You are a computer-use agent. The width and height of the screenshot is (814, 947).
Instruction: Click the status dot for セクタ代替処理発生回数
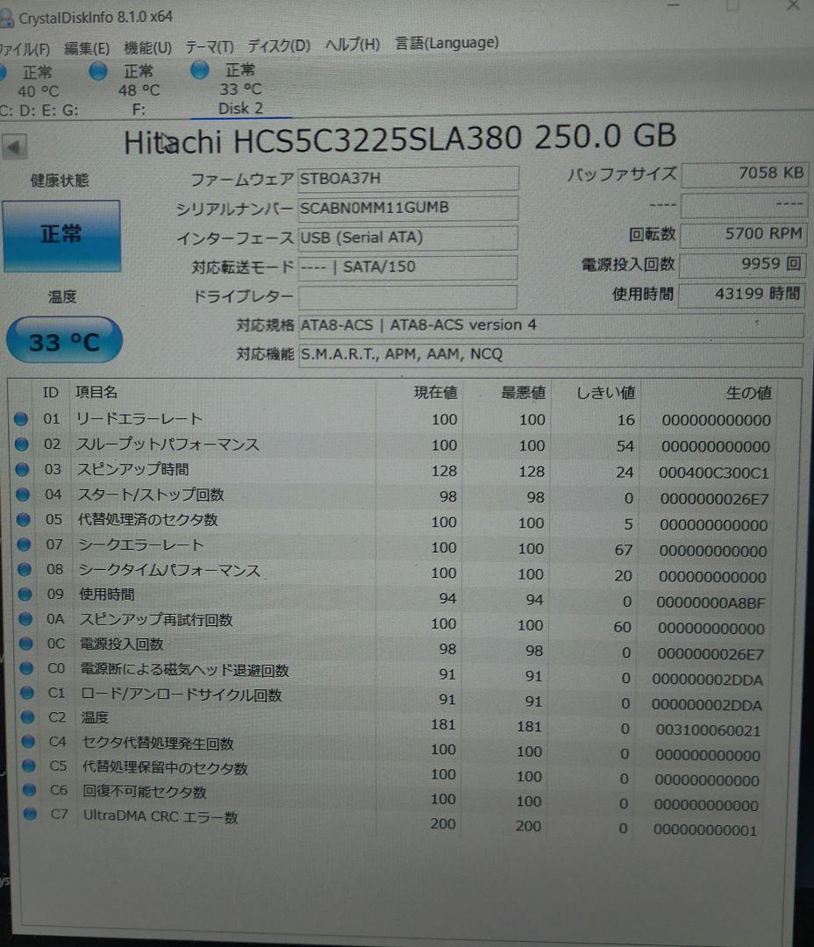(28, 741)
